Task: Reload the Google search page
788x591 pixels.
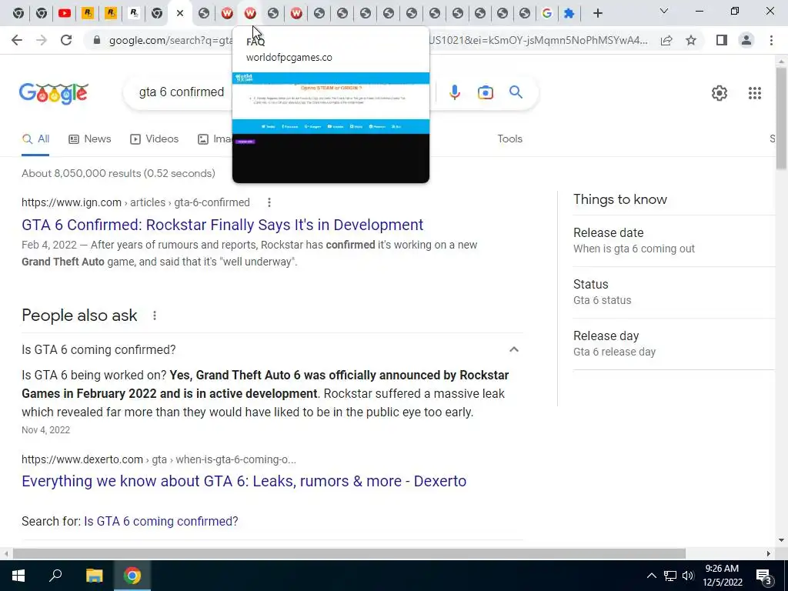Action: point(66,40)
